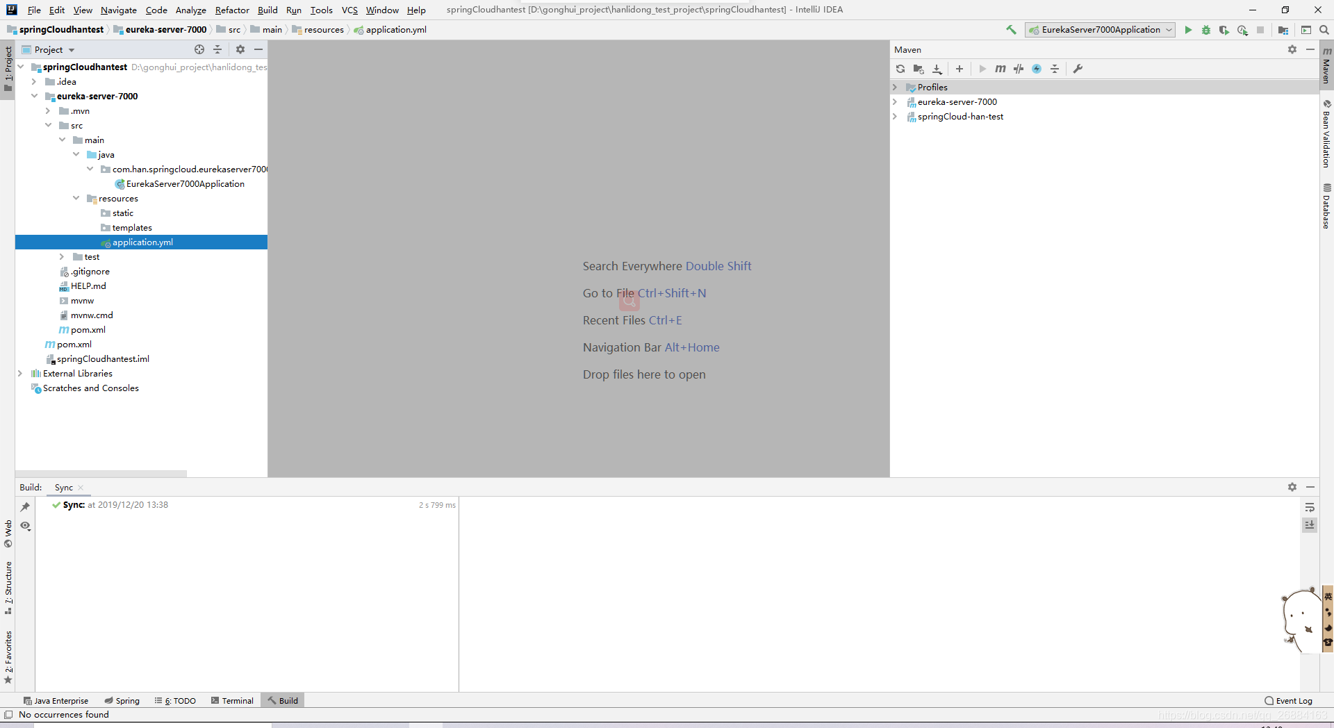Open the File menu

[34, 10]
